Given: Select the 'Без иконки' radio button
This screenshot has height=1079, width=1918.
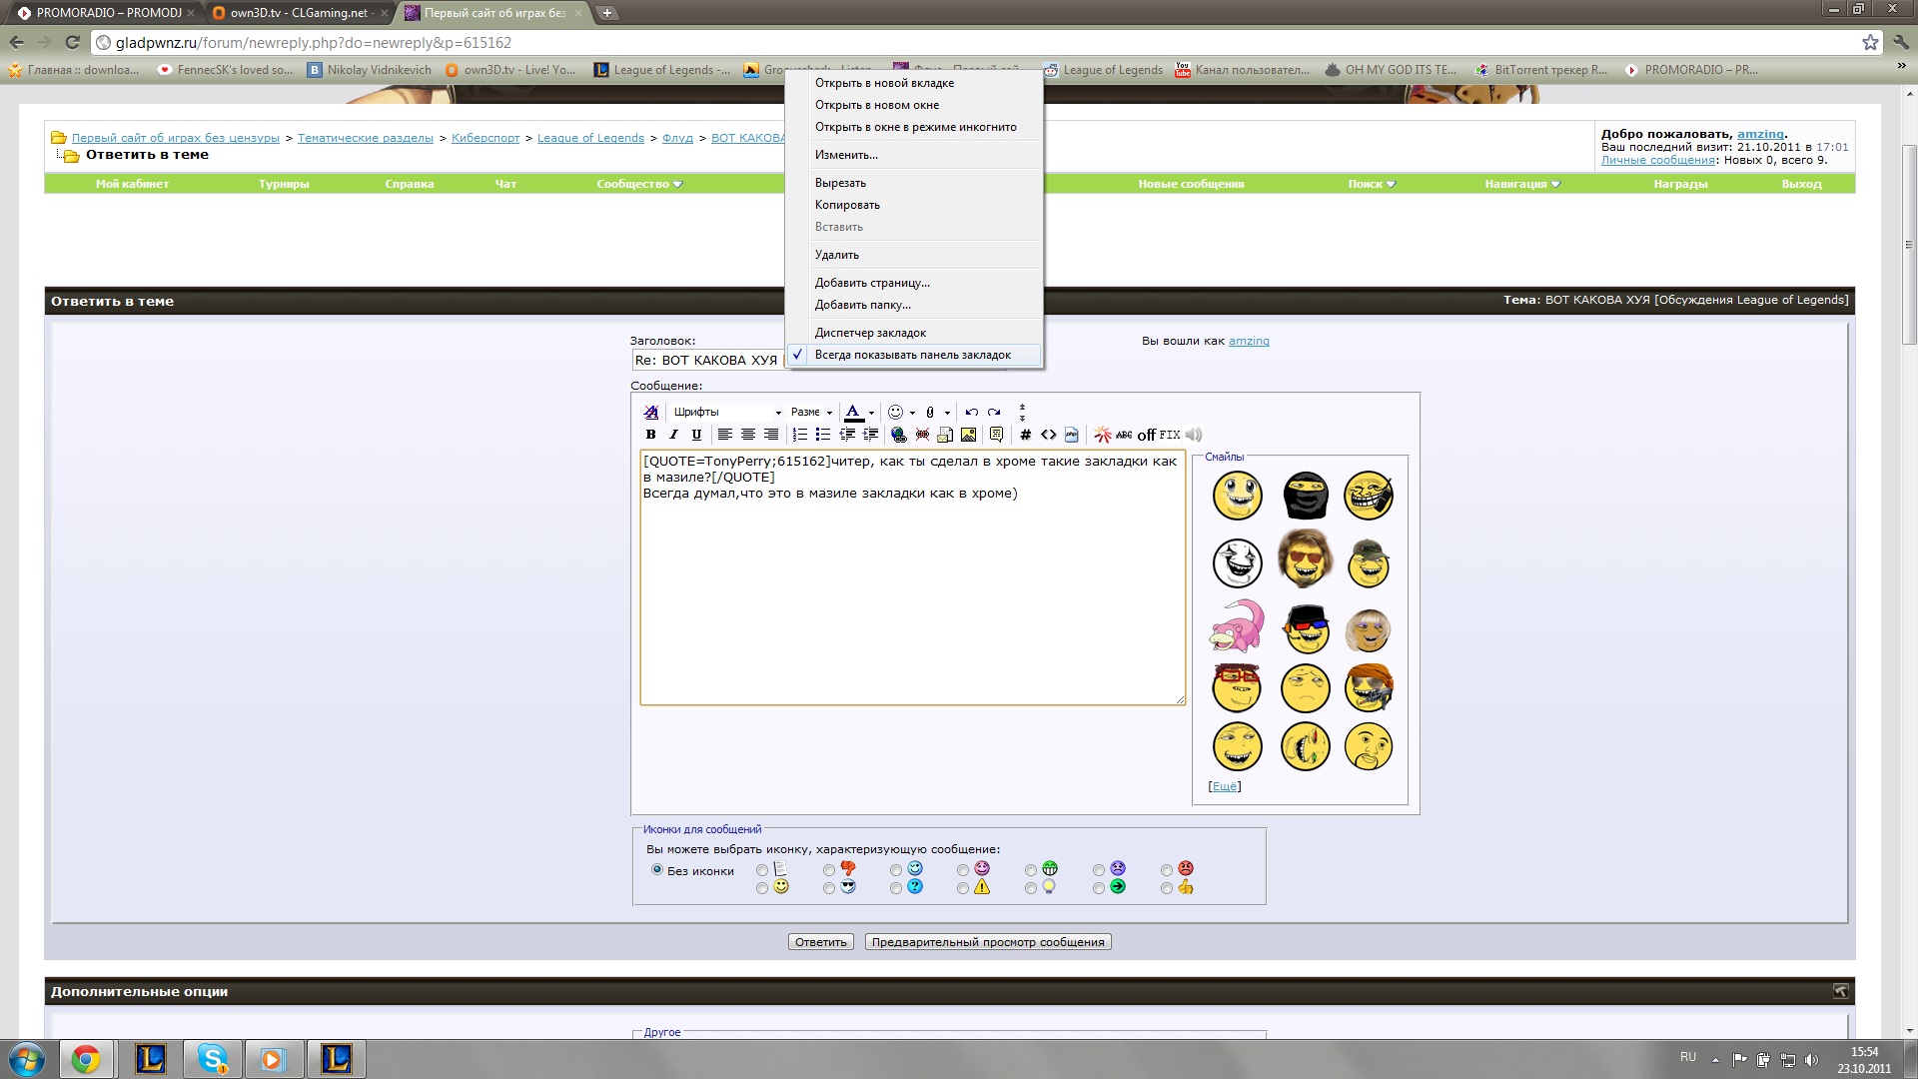Looking at the screenshot, I should (x=657, y=869).
